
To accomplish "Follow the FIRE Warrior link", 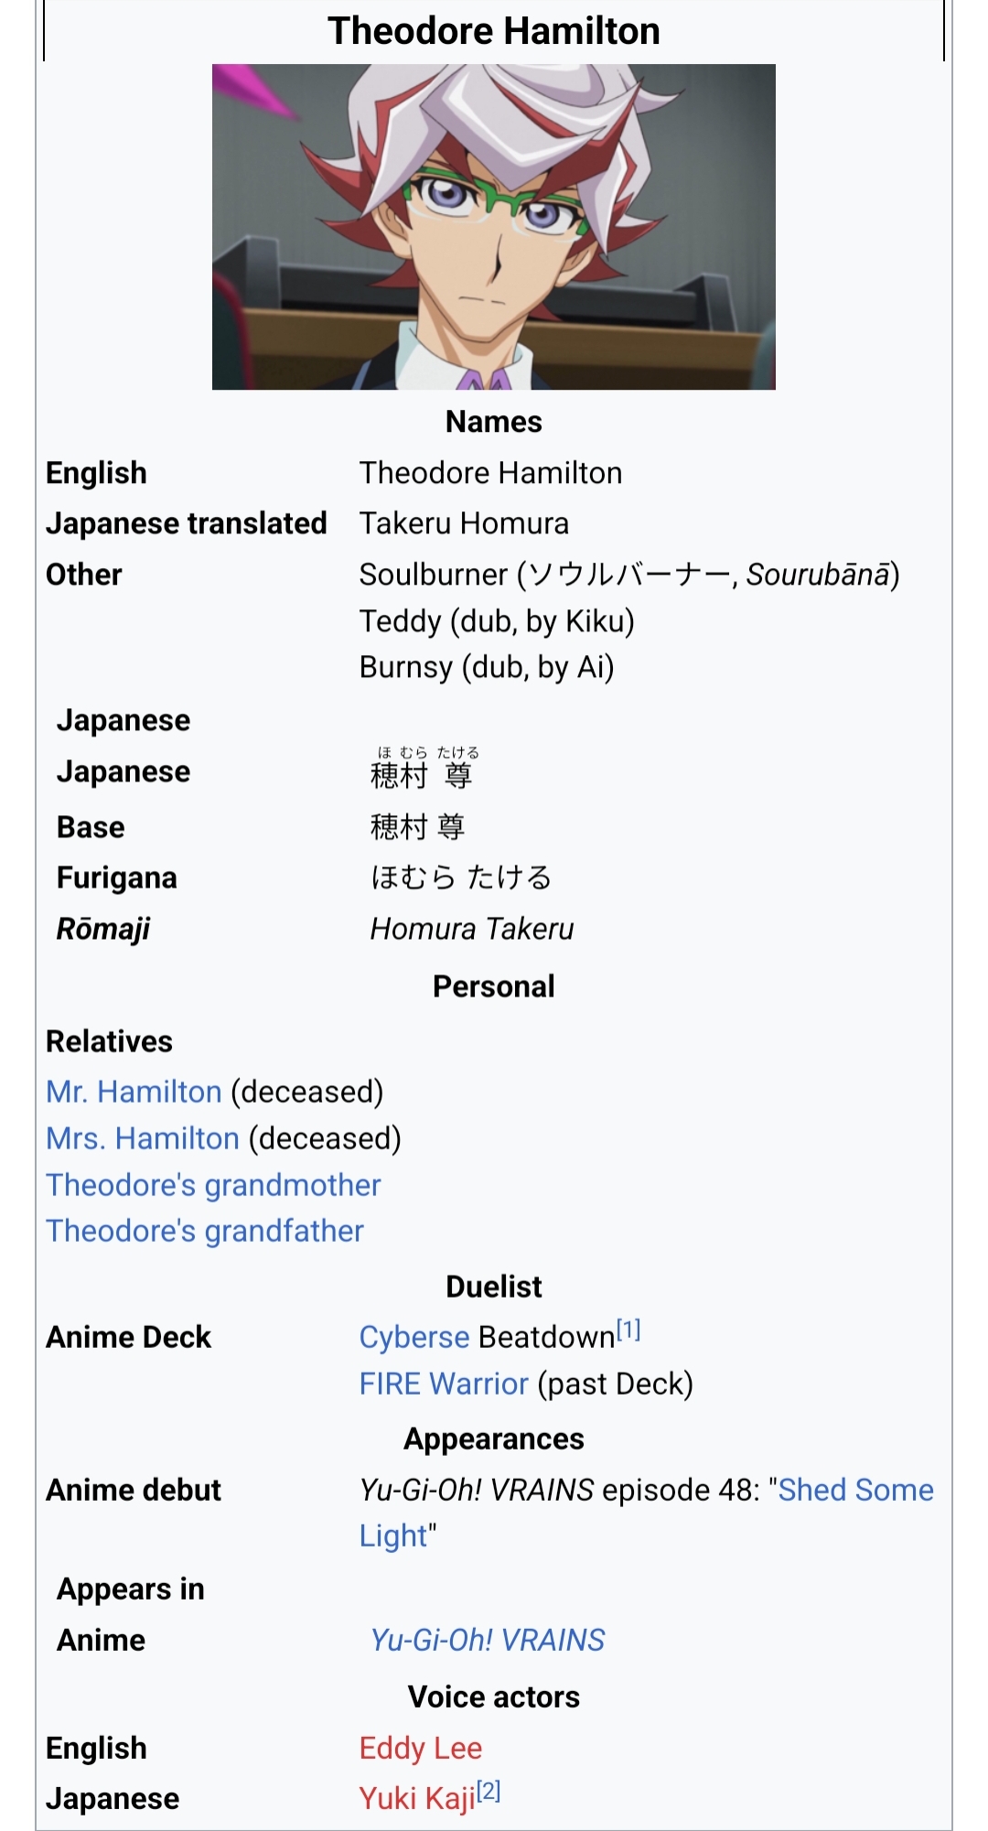I will click(444, 1384).
